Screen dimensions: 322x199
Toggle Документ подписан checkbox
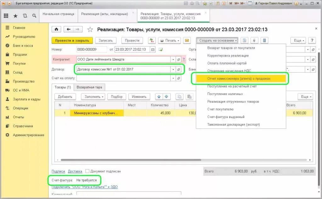(87, 171)
